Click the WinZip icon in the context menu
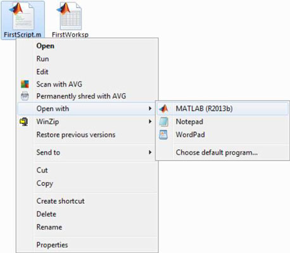This screenshot has height=253, width=290. pos(24,122)
